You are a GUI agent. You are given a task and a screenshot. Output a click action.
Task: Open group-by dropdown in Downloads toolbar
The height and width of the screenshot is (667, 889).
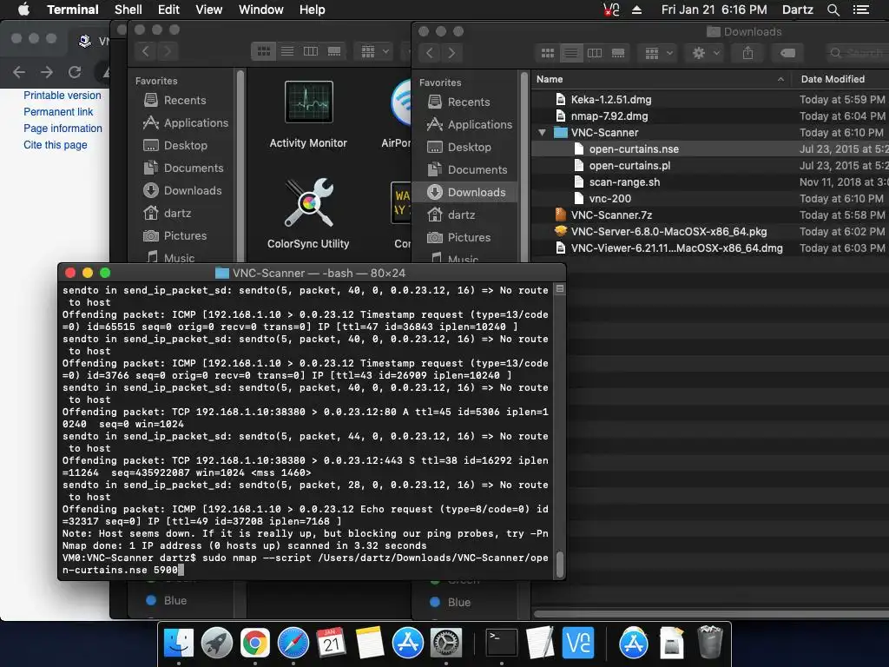pyautogui.click(x=659, y=53)
